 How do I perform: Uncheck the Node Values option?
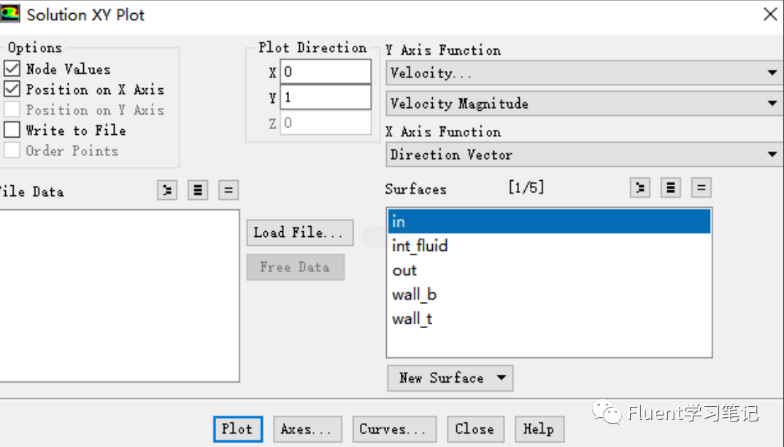12,69
